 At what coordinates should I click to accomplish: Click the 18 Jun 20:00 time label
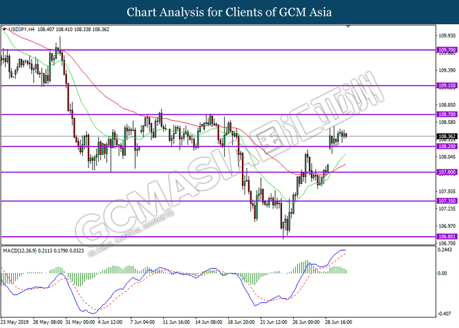pyautogui.click(x=241, y=322)
